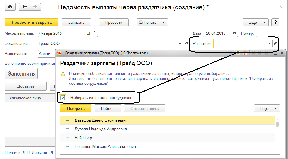Go to the home page icon
288x159 pixels.
(10, 7)
